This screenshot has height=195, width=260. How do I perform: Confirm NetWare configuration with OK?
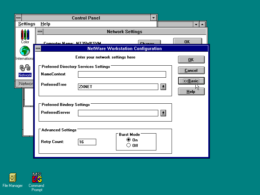click(191, 60)
